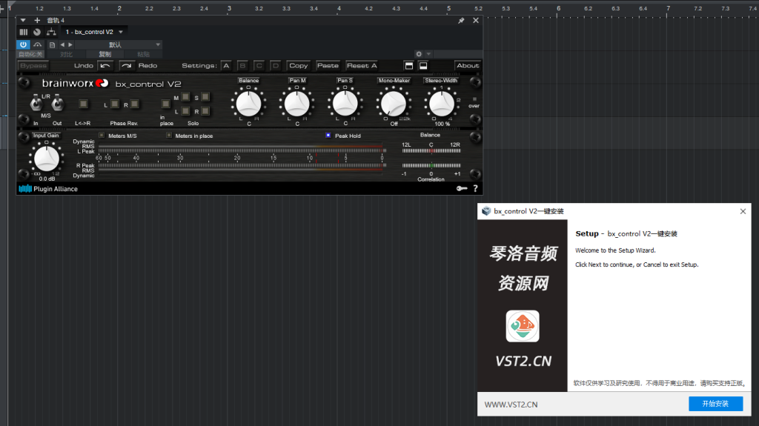Toggle the Solo in place button
Screen dimensions: 759x426
pos(165,104)
